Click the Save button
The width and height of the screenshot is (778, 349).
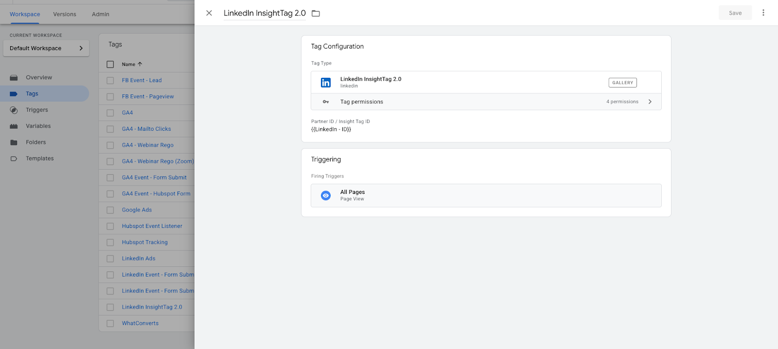[735, 13]
